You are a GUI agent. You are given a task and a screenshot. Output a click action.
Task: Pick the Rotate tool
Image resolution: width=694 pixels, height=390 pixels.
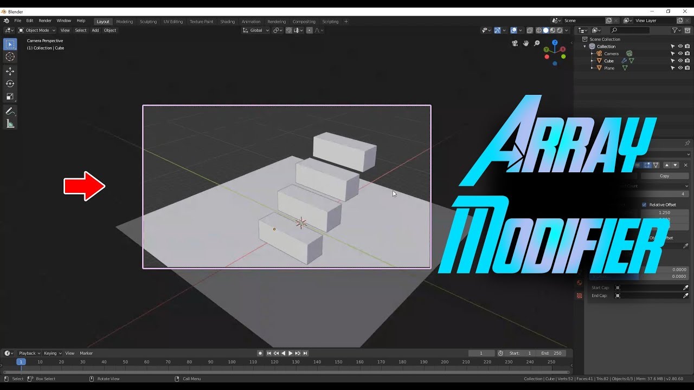pyautogui.click(x=10, y=84)
